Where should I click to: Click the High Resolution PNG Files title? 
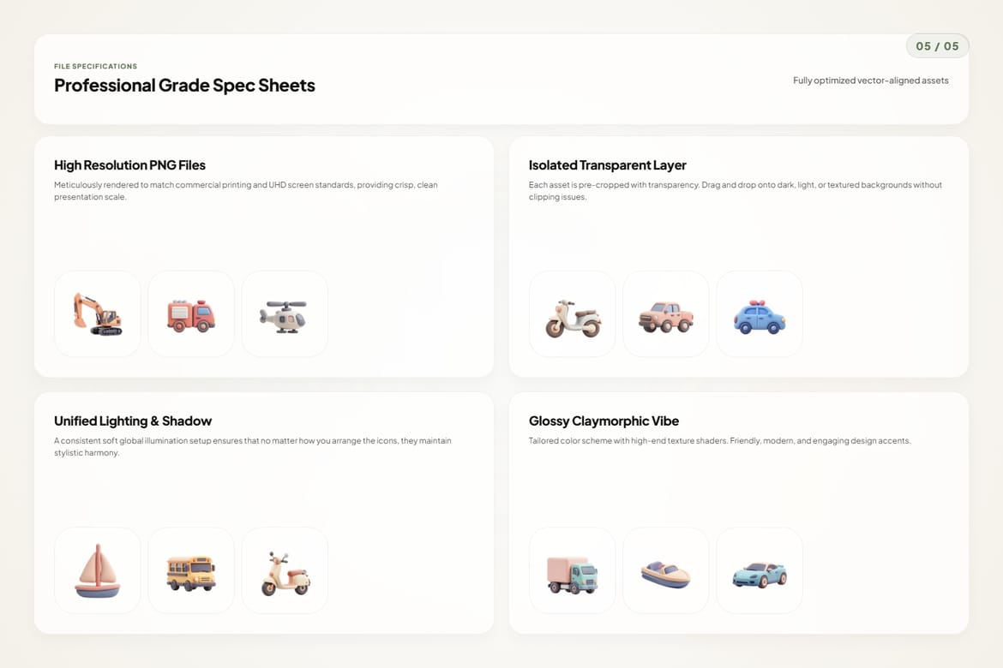[129, 165]
